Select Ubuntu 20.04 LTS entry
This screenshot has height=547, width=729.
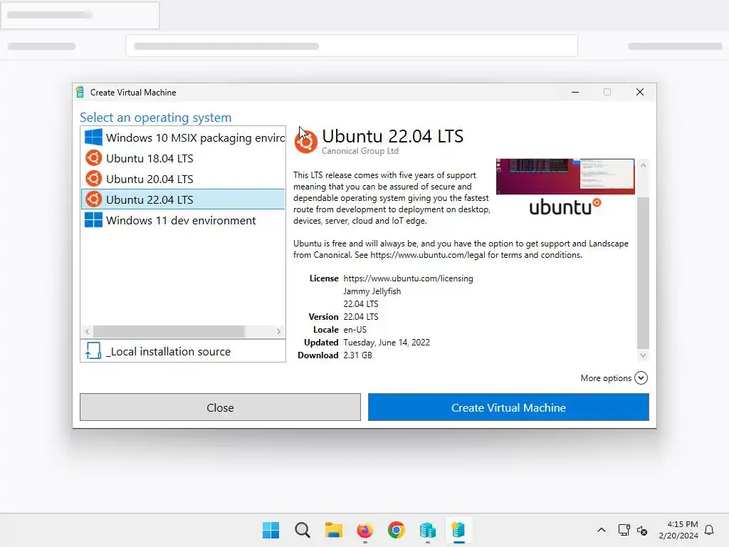[183, 179]
